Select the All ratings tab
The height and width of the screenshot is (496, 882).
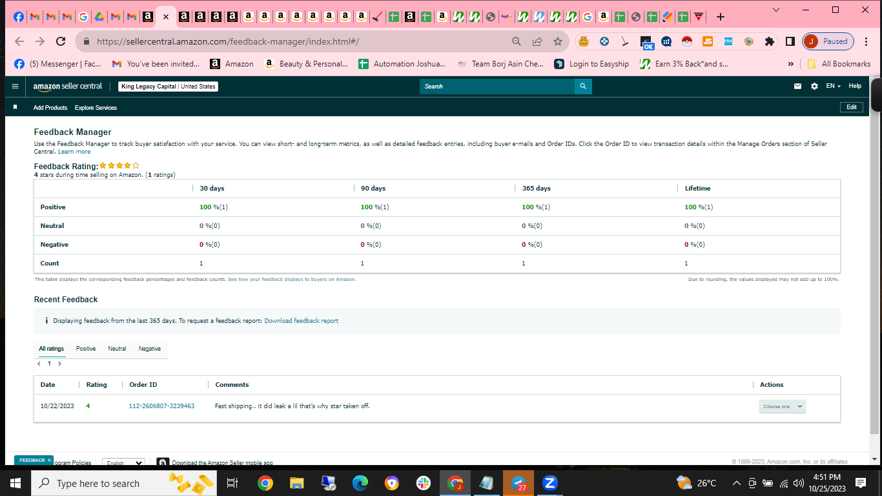[x=51, y=349]
